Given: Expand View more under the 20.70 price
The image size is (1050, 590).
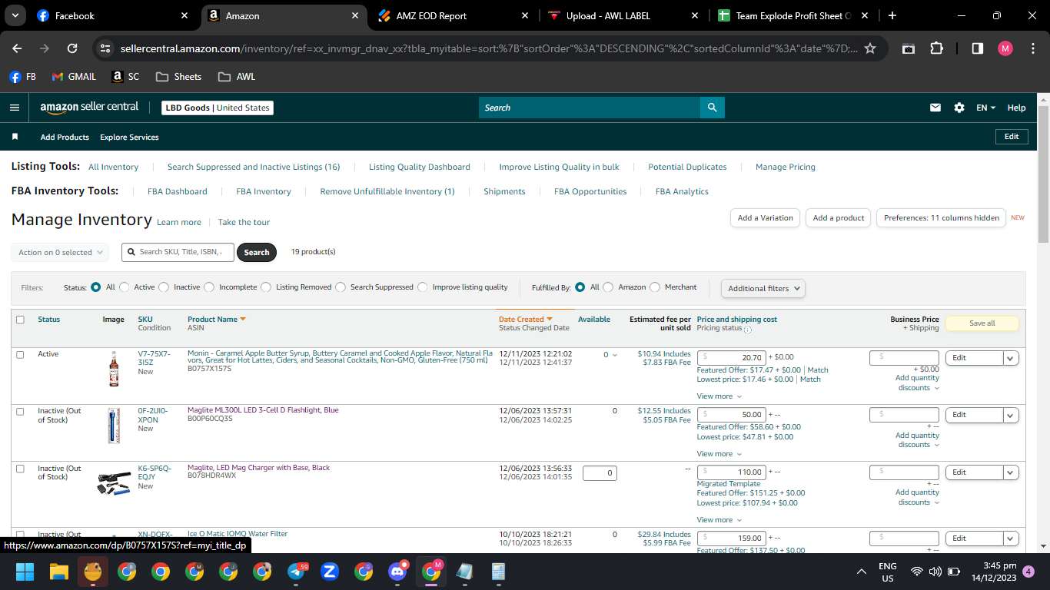Looking at the screenshot, I should point(719,396).
